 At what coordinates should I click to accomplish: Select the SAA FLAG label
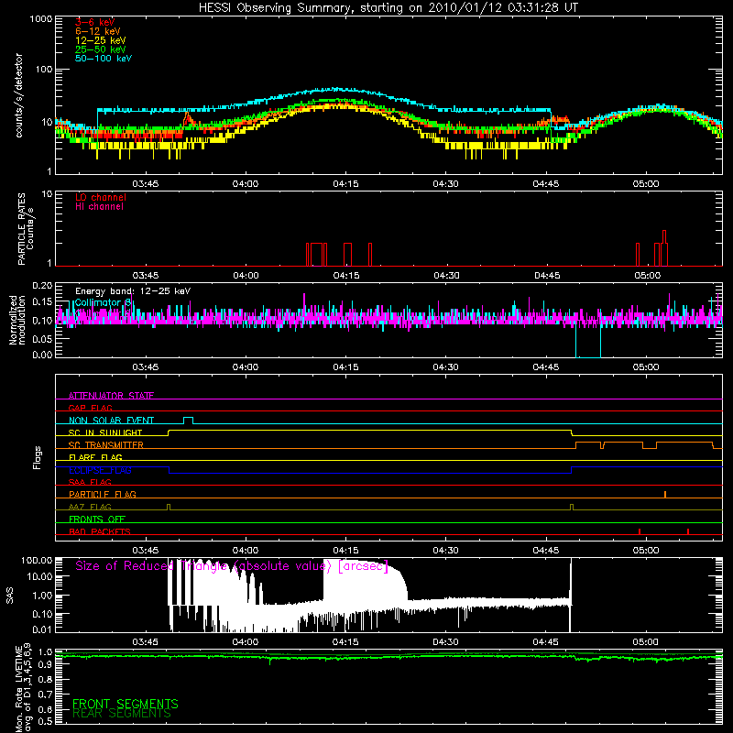[90, 482]
